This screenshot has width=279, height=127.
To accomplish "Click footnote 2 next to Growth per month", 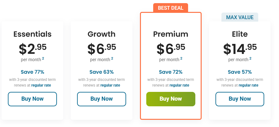I will click(112, 59).
